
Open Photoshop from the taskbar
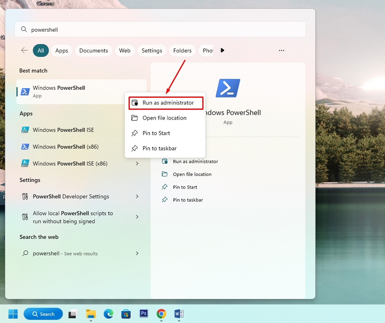[x=144, y=313]
